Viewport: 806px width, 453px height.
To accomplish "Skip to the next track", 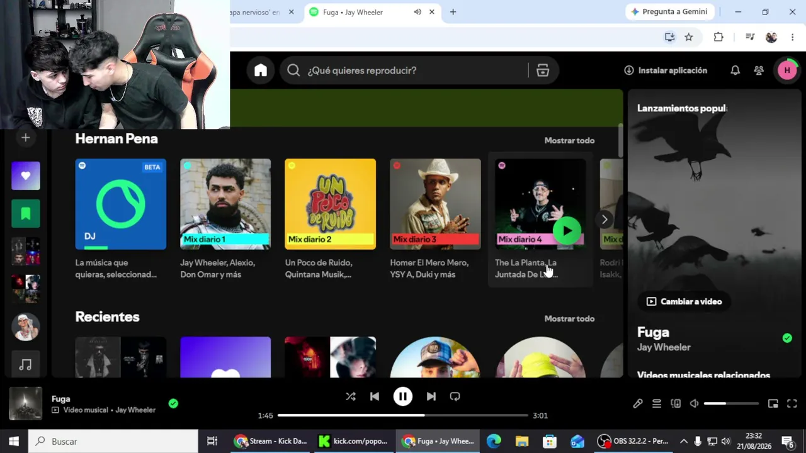I will coord(431,396).
